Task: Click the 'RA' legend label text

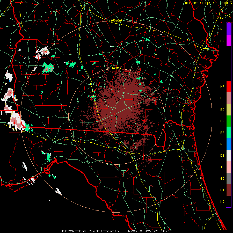Action: pyautogui.click(x=222, y=133)
